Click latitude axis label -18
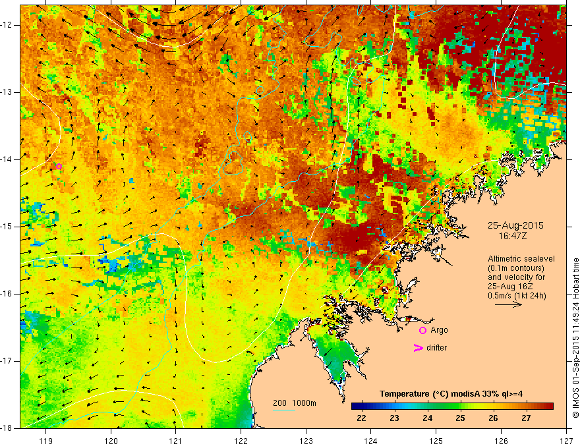The height and width of the screenshot is (448, 580). 7,428
